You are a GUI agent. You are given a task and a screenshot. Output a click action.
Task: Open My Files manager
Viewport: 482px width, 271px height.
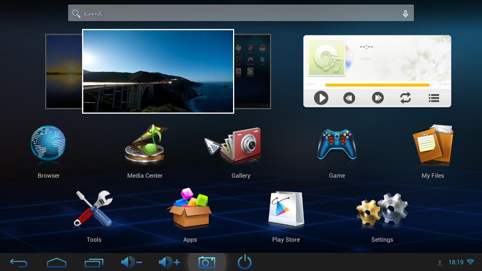pos(432,145)
